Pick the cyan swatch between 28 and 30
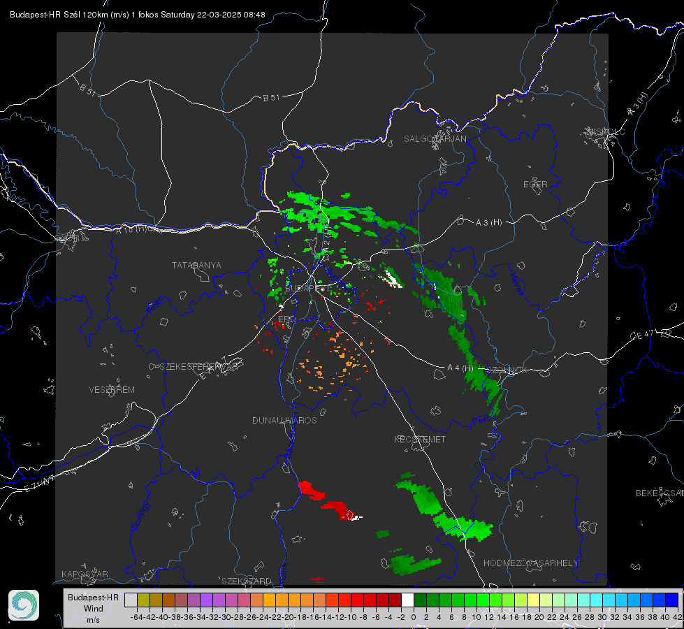This screenshot has height=629, width=684. [597, 600]
